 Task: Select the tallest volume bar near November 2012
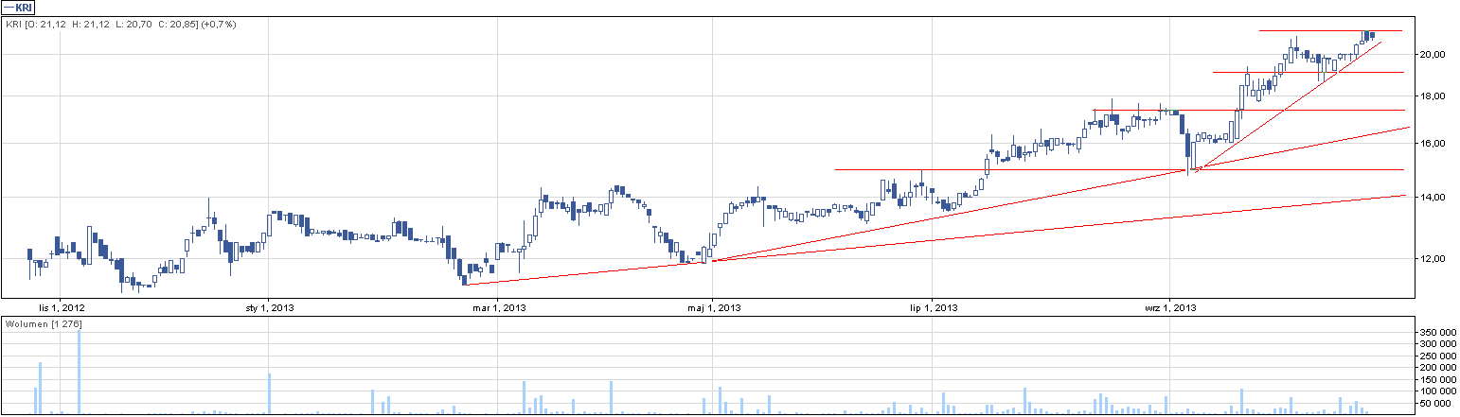(80, 373)
